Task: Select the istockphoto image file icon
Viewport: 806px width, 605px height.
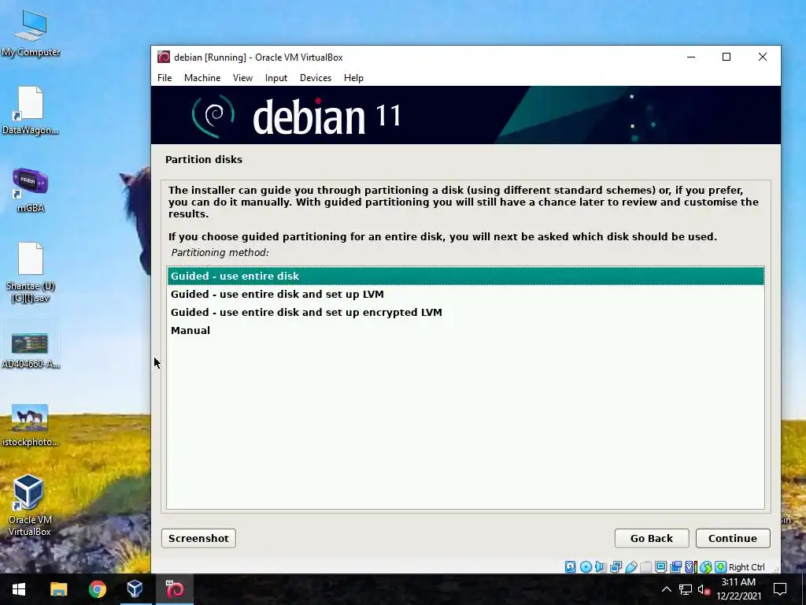Action: click(x=31, y=425)
